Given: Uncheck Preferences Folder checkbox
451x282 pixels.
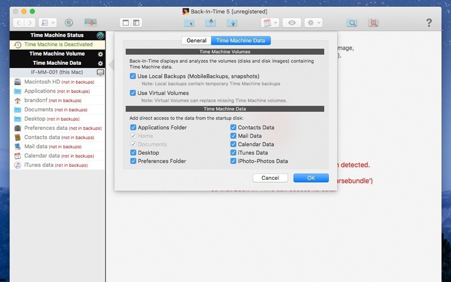Looking at the screenshot, I should coord(133,161).
